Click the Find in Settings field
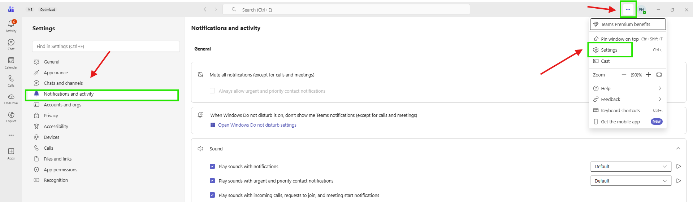Viewport: 693px width, 202px height. point(106,47)
